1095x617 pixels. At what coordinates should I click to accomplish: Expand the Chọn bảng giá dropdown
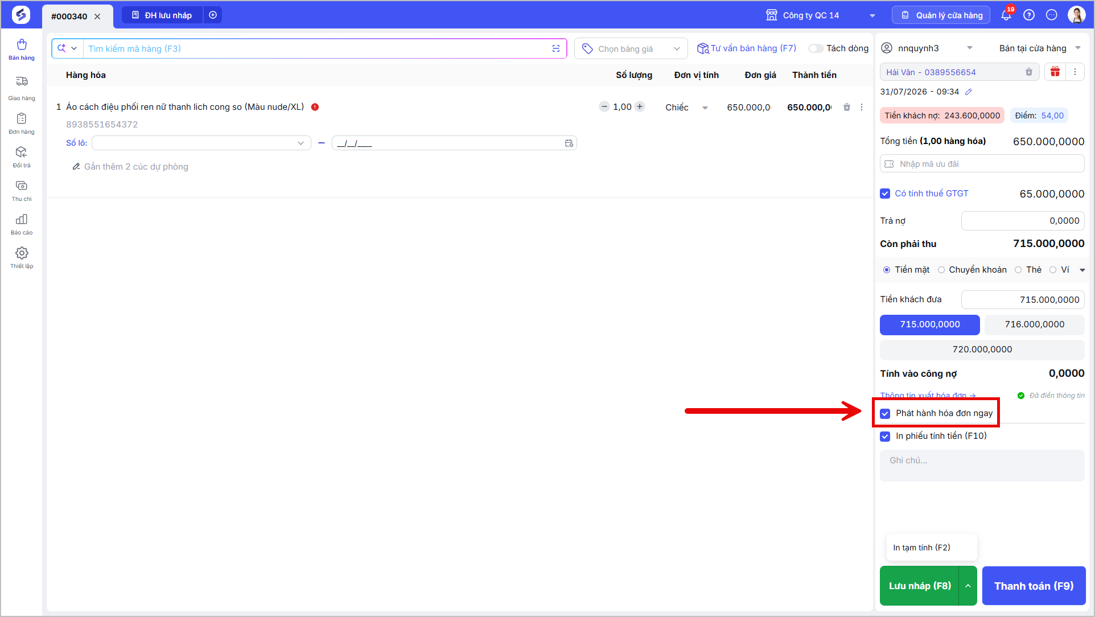pyautogui.click(x=631, y=49)
